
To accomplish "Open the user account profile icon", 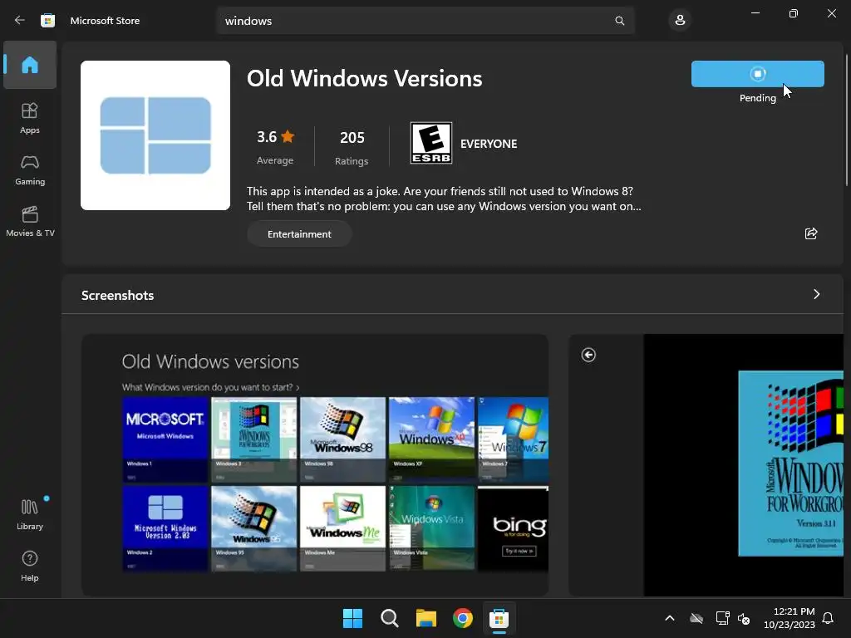I will coord(680,21).
